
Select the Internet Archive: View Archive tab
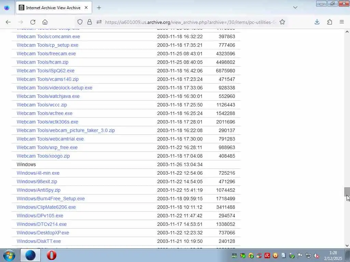pos(54,8)
